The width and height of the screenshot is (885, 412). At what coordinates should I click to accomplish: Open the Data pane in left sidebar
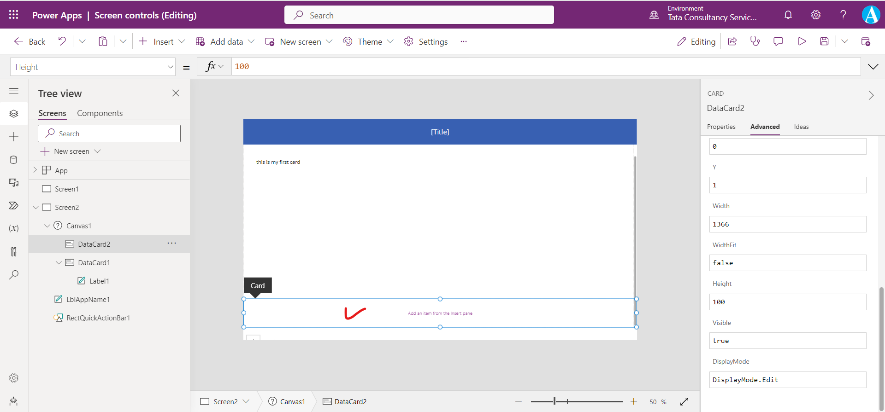pos(14,160)
